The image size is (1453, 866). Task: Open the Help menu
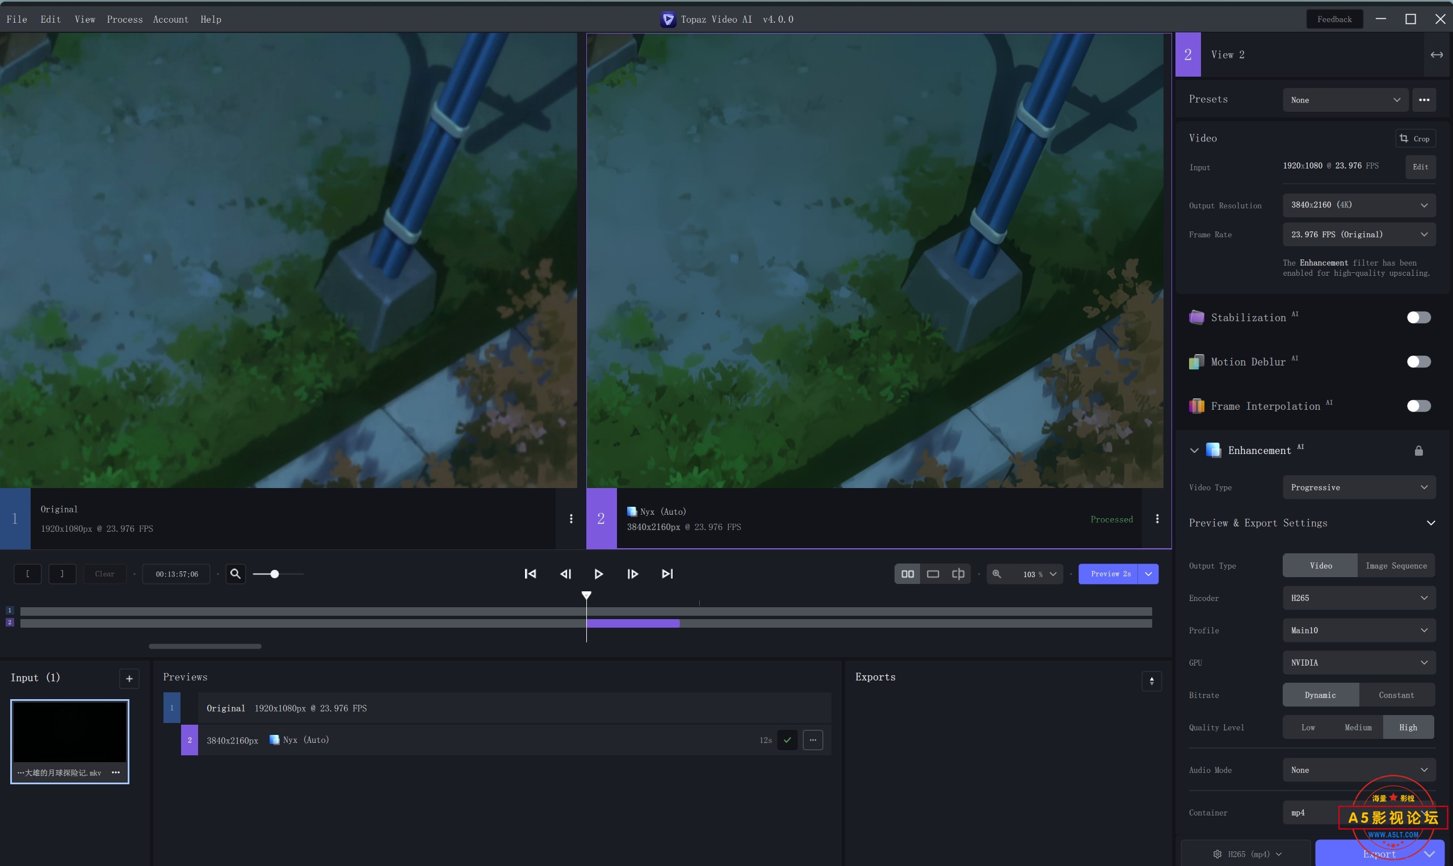211,19
